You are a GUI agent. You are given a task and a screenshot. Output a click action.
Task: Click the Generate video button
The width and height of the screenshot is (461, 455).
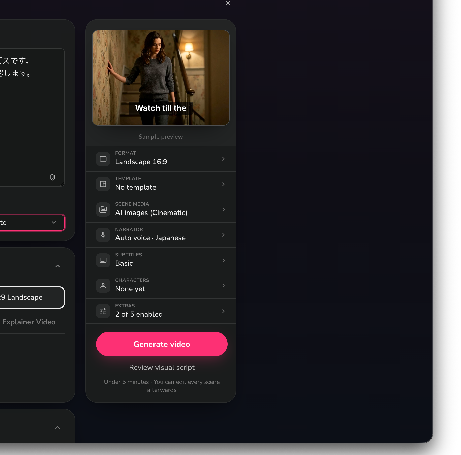click(162, 344)
